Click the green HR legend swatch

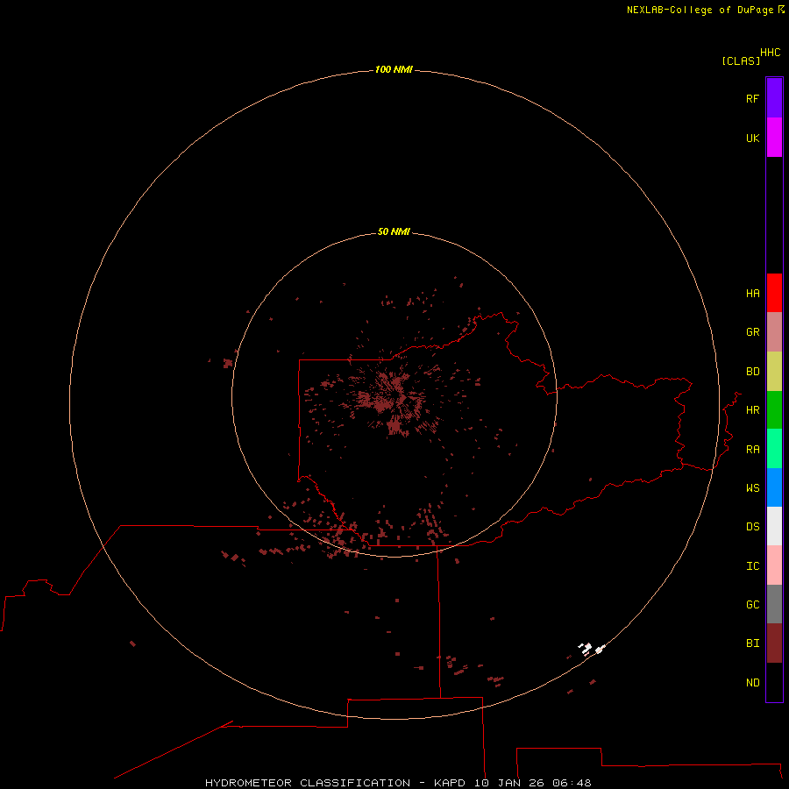(x=774, y=410)
